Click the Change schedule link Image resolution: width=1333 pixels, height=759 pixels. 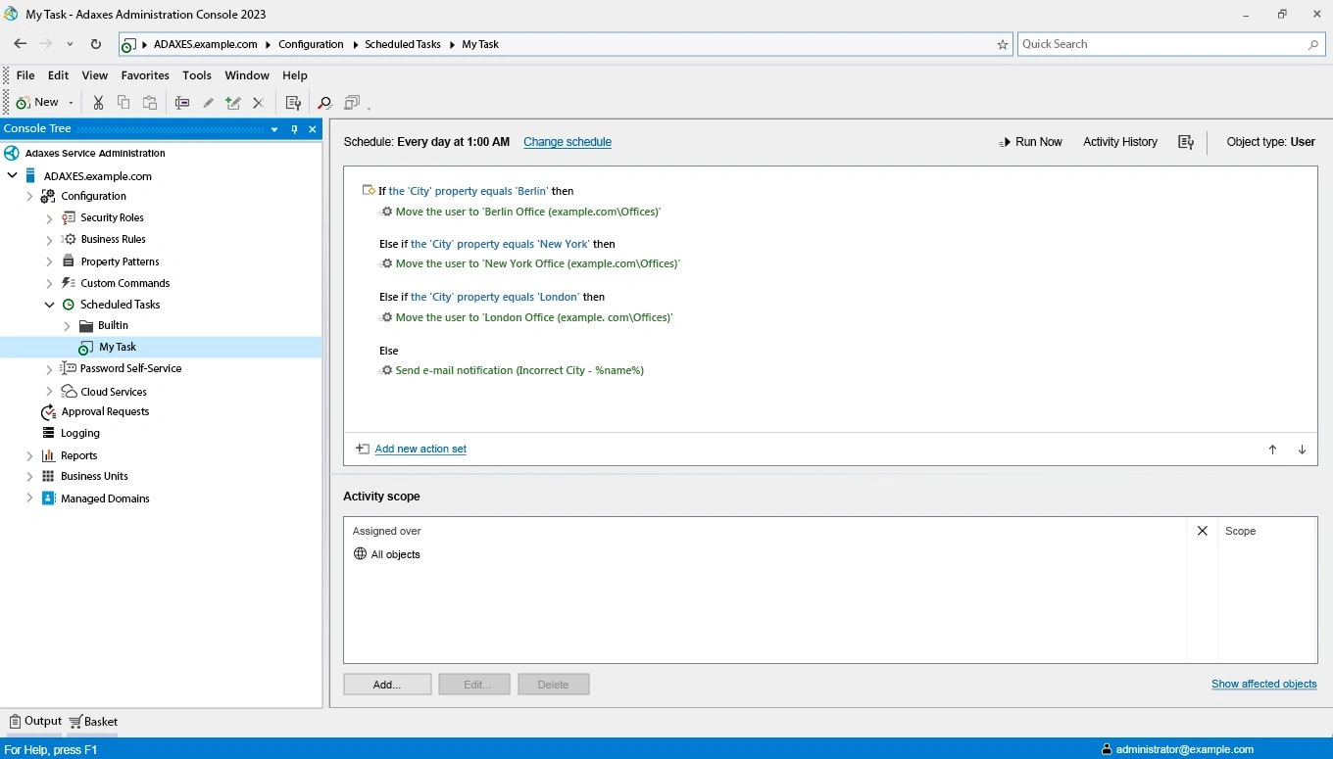click(567, 142)
